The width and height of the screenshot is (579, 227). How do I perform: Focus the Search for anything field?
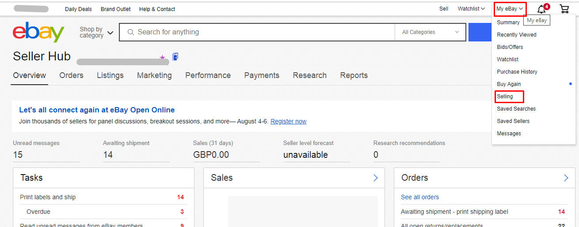(x=257, y=32)
